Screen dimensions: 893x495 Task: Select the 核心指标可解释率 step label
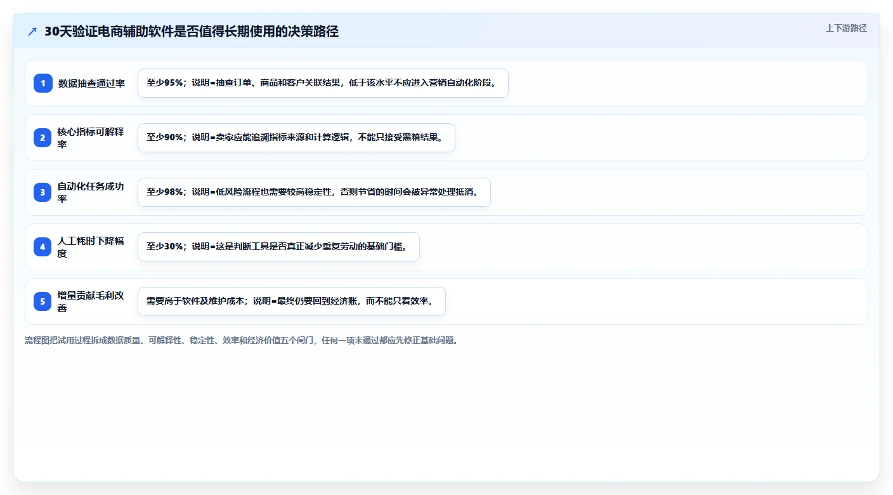[91, 138]
